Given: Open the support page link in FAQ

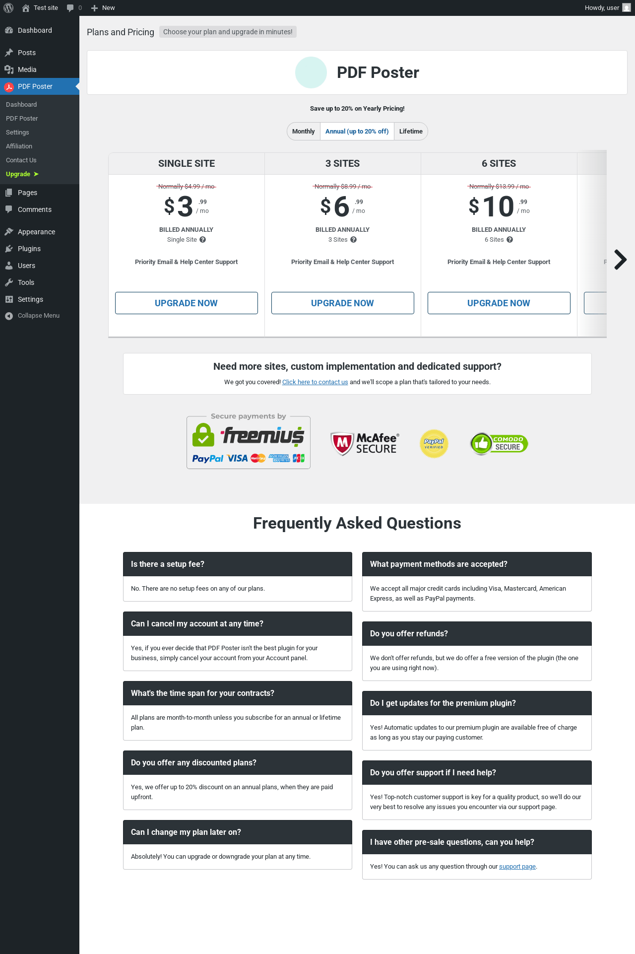Looking at the screenshot, I should pyautogui.click(x=517, y=867).
